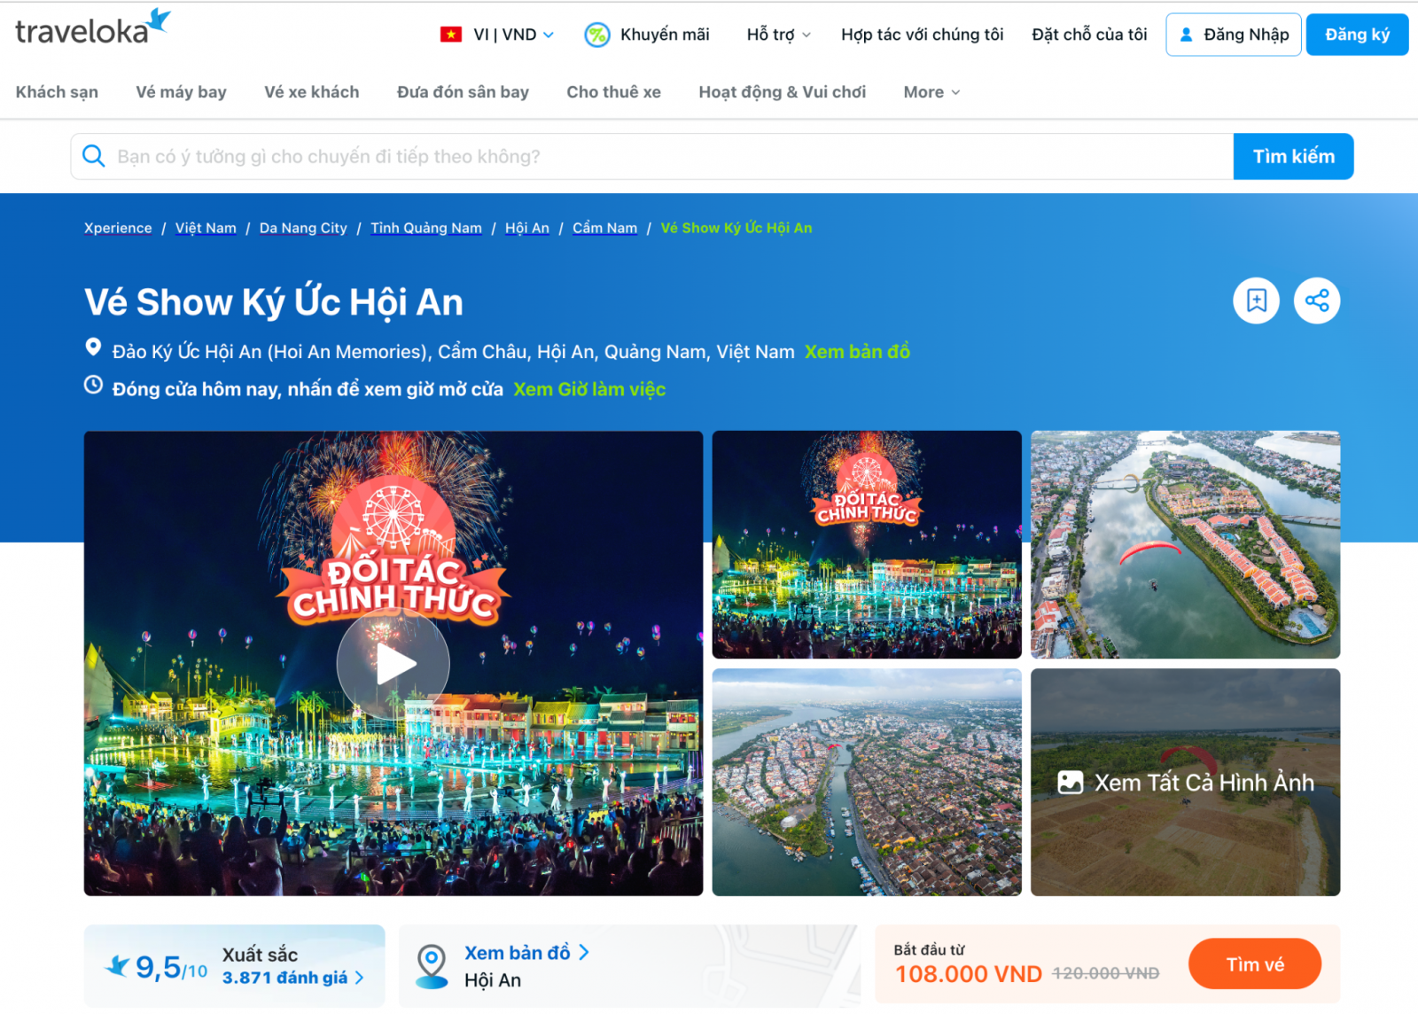
Task: Go to the Cẩm Nam breadcrumb
Action: pyautogui.click(x=604, y=228)
